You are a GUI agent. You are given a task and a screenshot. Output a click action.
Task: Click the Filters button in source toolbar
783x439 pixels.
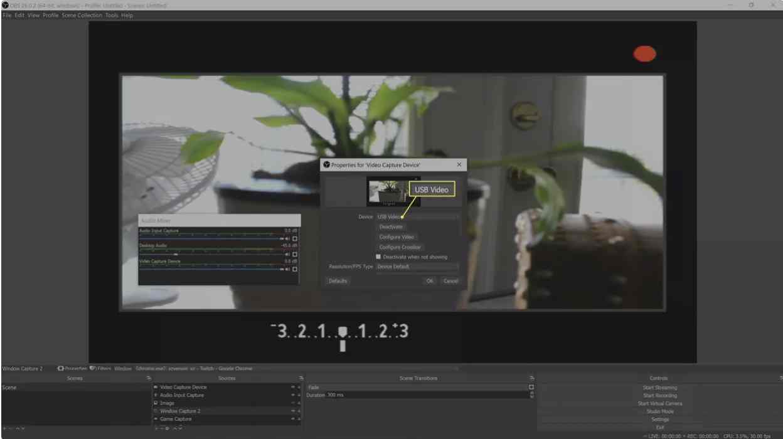100,369
